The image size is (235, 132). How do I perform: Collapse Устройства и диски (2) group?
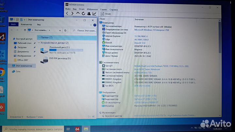[x=39, y=43]
